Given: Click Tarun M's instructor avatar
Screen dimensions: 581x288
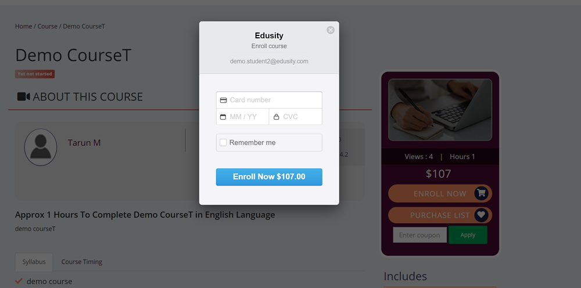Looking at the screenshot, I should [41, 147].
